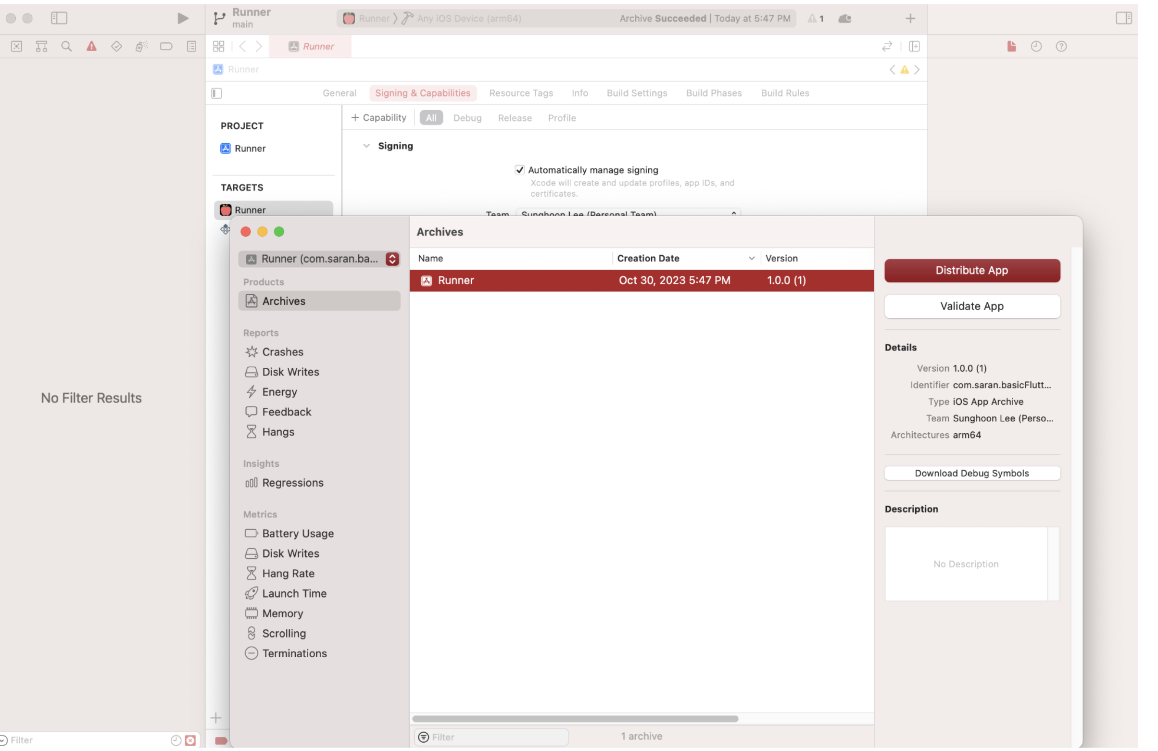Open the find navigator magnifier icon
This screenshot has width=1158, height=751.
[67, 47]
